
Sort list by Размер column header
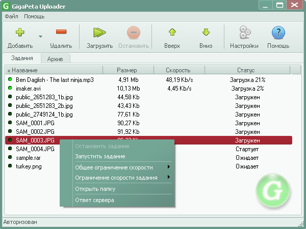[126, 70]
